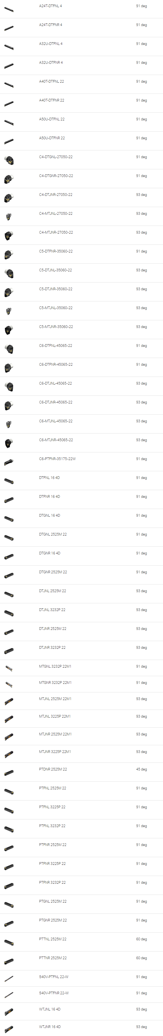Screen dimensions: 163x1036
Task: Click the 45 deg value for PTDNR
Action: (x=141, y=769)
